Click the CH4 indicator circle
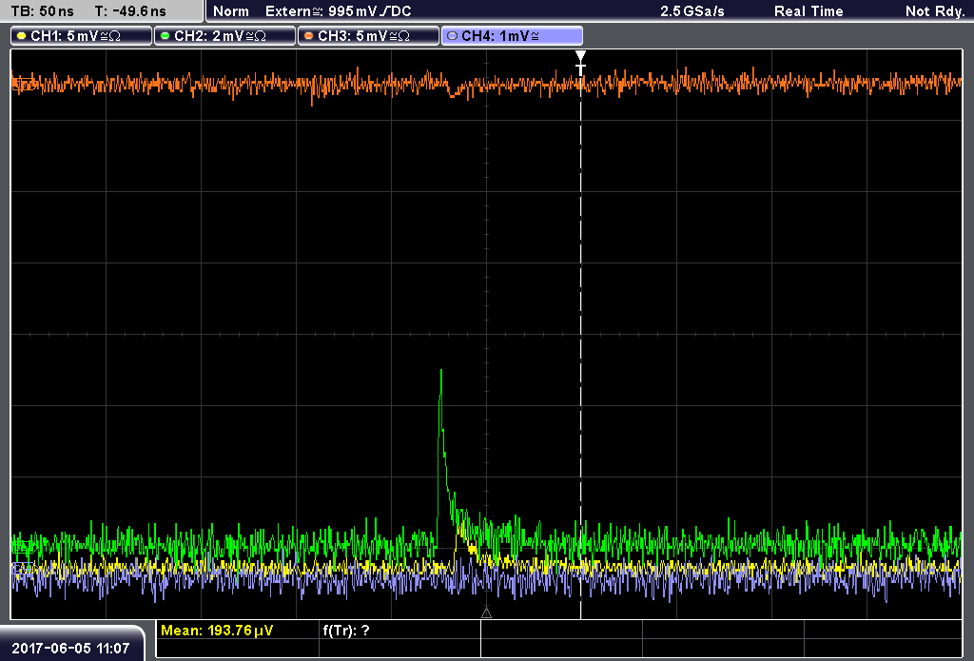 point(452,36)
